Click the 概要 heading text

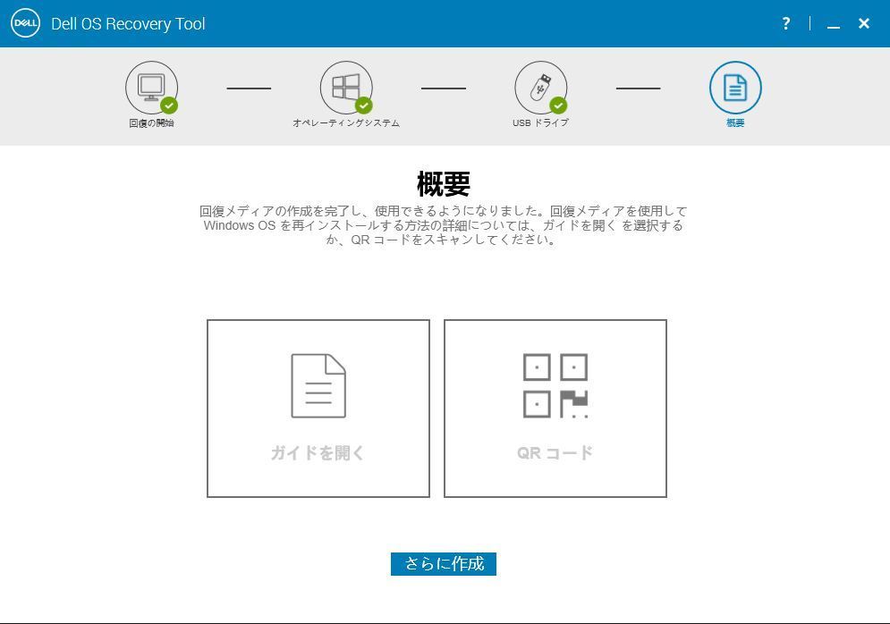444,183
